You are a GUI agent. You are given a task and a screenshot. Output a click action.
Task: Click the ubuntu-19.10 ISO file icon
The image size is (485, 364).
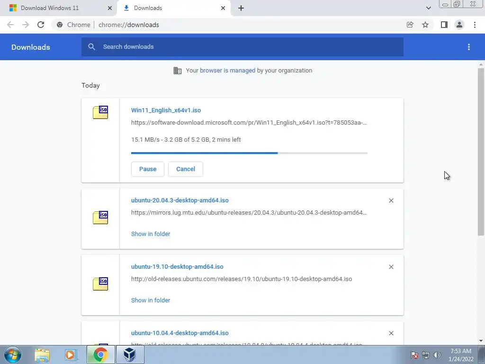(x=100, y=284)
